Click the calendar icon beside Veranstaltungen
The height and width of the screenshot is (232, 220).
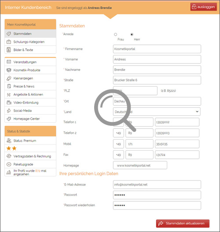pos(9,62)
